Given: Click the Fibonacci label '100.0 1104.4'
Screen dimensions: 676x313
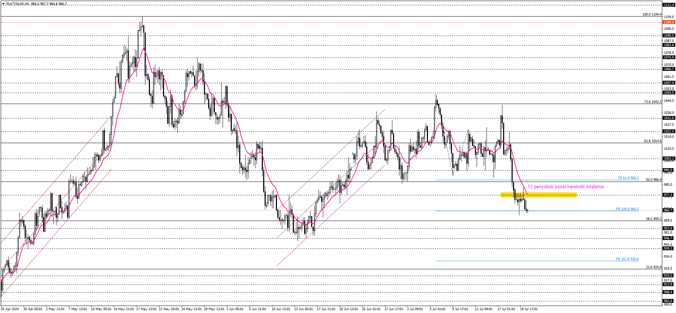Looking at the screenshot, I should pyautogui.click(x=652, y=14).
